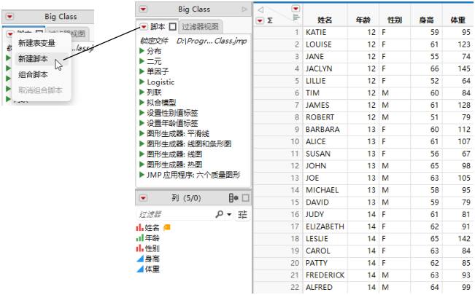Screen dimensions: 475x295
Task: Click the 性别 column header
Action: [x=395, y=20]
